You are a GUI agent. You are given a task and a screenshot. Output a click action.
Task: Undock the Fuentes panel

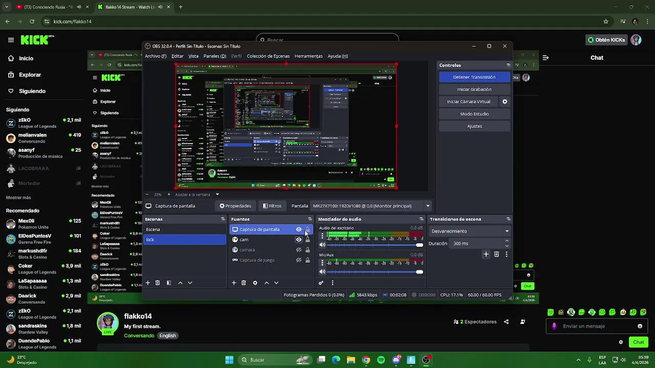point(310,219)
